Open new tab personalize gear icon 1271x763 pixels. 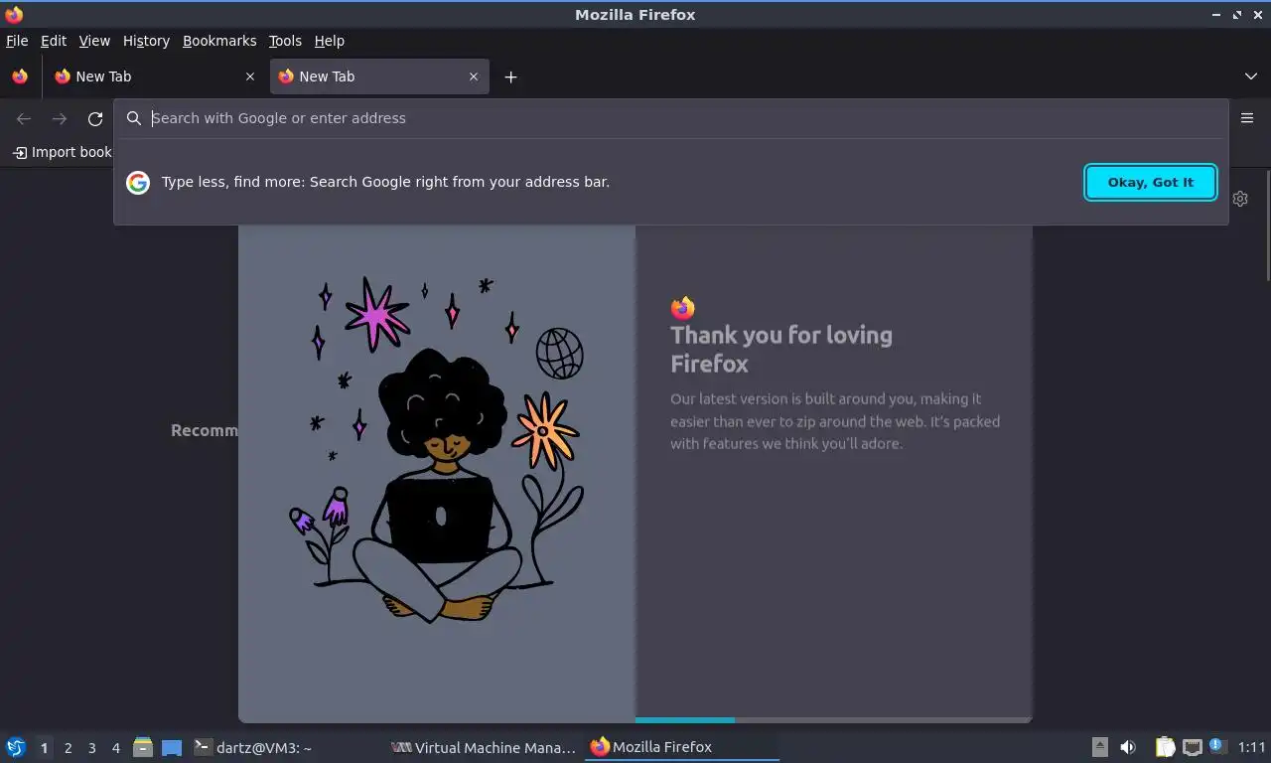(1240, 199)
